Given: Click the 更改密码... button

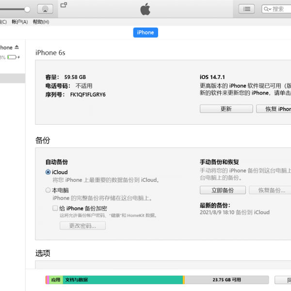Looking at the screenshot, I should click(x=82, y=226).
